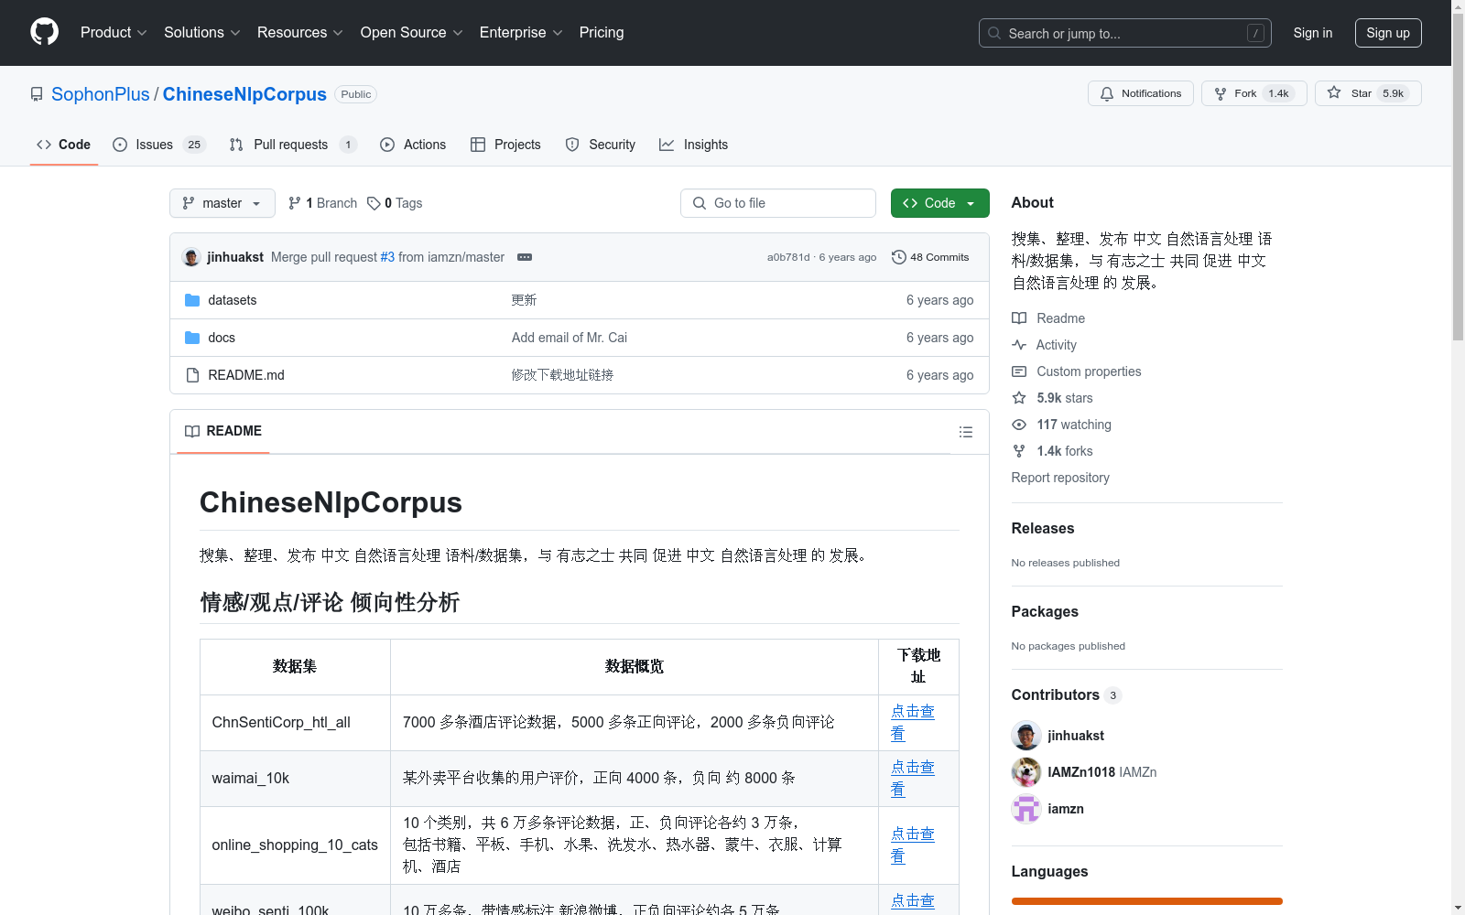View 117 watching link
Viewport: 1465px width, 915px height.
pyautogui.click(x=1062, y=425)
